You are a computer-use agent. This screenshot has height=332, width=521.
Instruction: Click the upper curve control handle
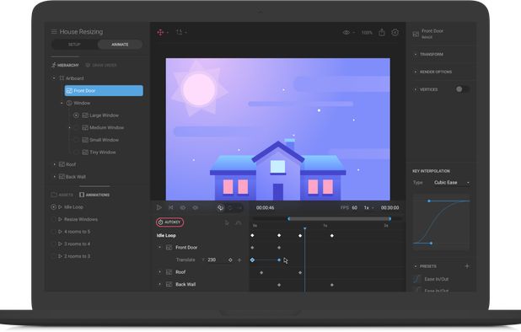429,201
